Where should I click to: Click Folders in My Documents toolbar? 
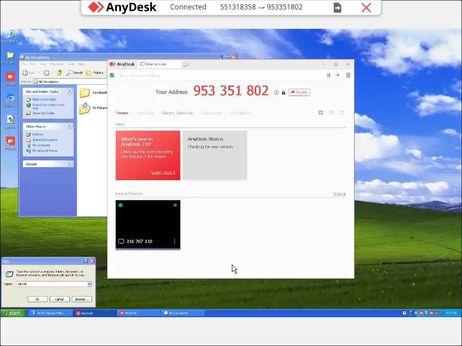pyautogui.click(x=95, y=73)
